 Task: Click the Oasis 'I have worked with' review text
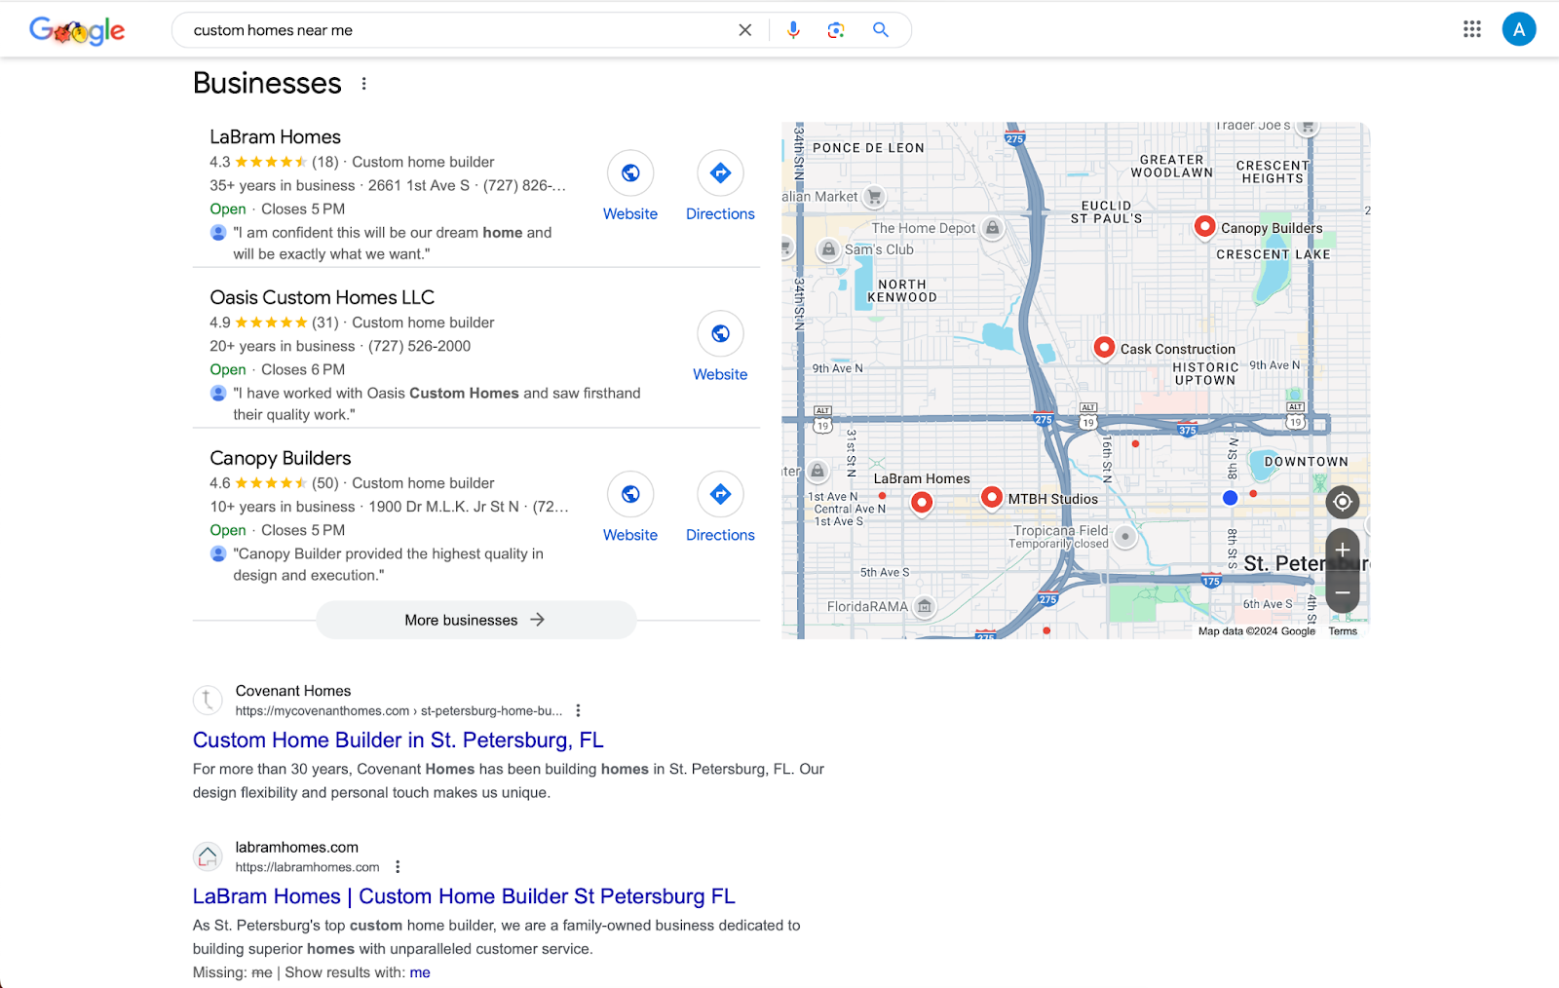coord(437,404)
